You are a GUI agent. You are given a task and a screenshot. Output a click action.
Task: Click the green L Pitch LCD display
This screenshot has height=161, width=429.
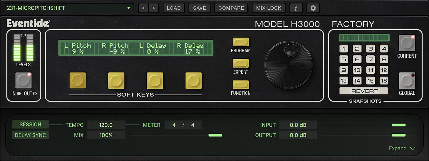(136, 48)
